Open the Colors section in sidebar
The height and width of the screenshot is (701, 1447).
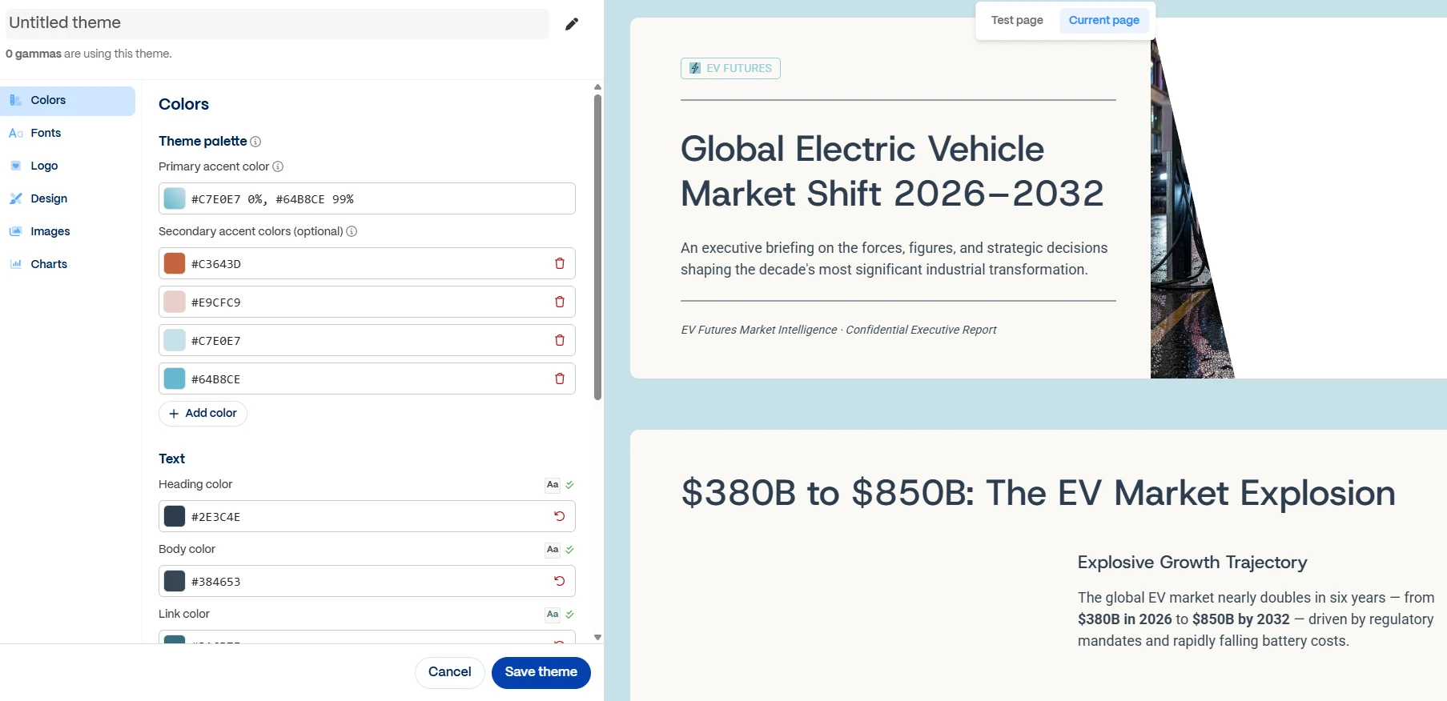(x=67, y=101)
